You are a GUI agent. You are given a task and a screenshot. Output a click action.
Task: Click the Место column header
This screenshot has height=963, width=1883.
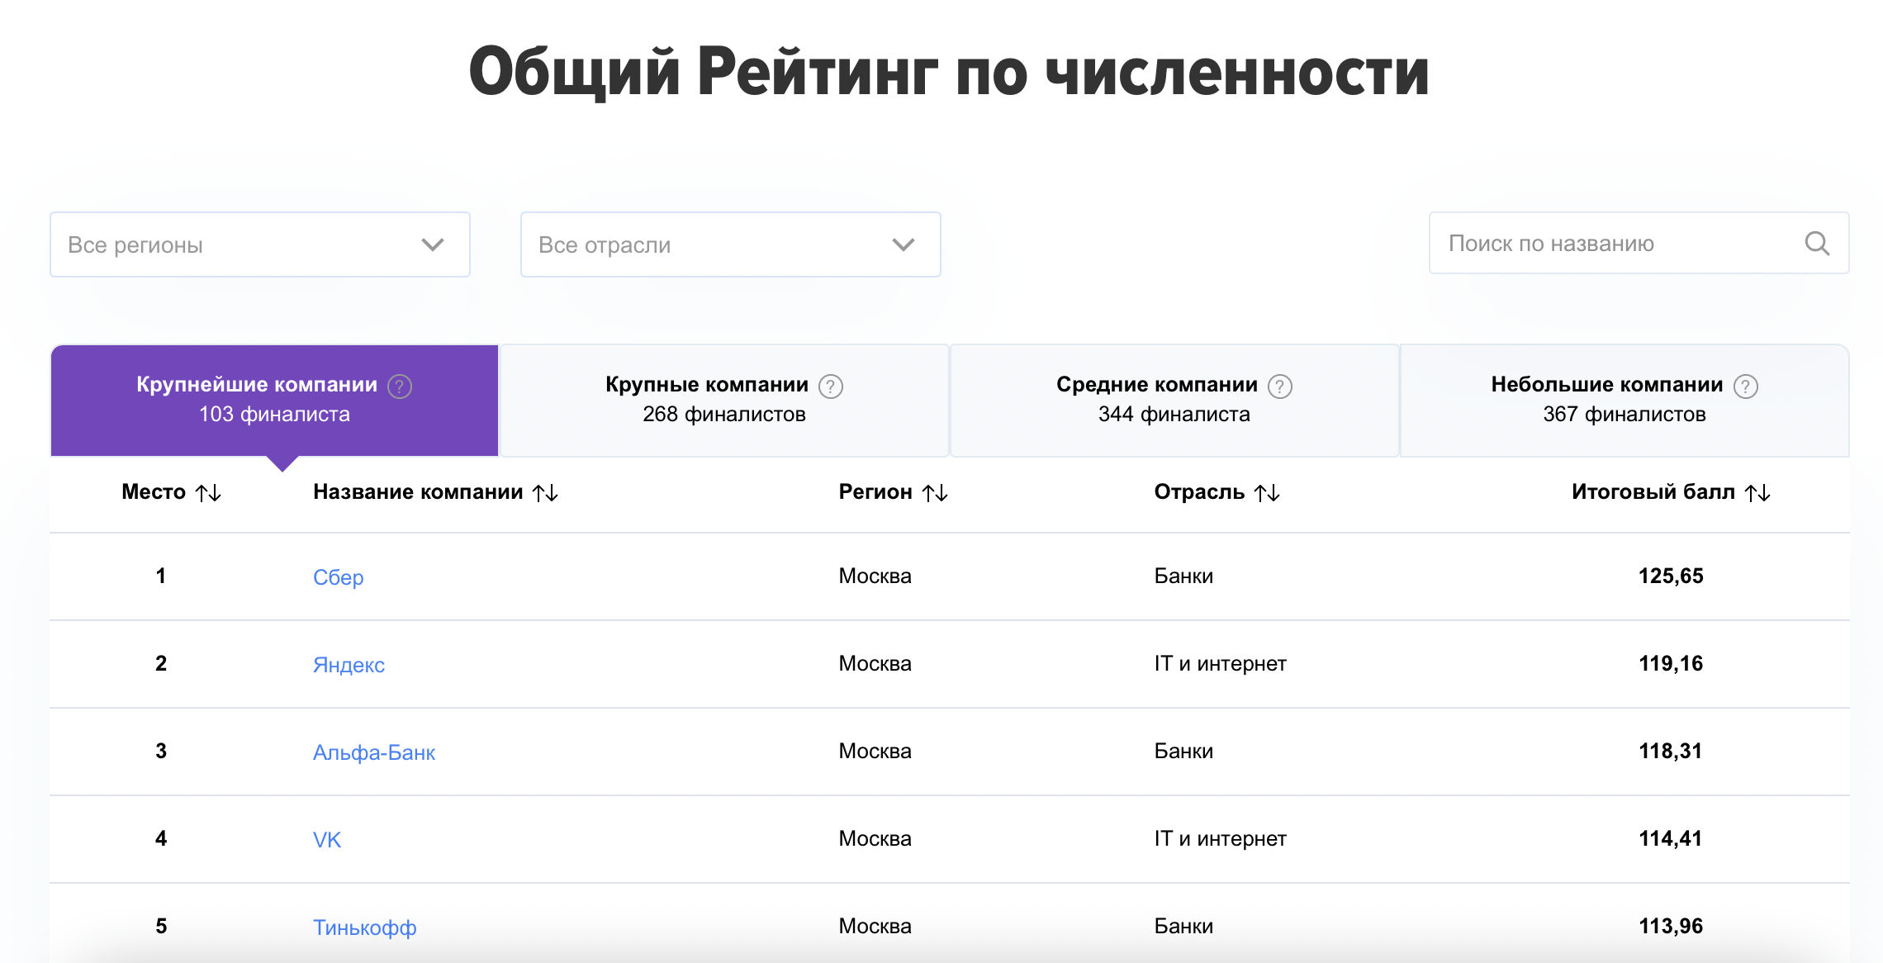tap(154, 491)
